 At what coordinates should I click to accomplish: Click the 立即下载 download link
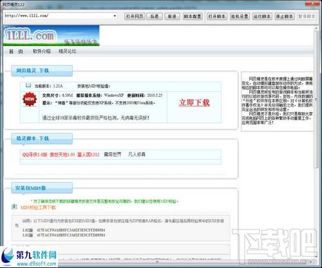194,102
